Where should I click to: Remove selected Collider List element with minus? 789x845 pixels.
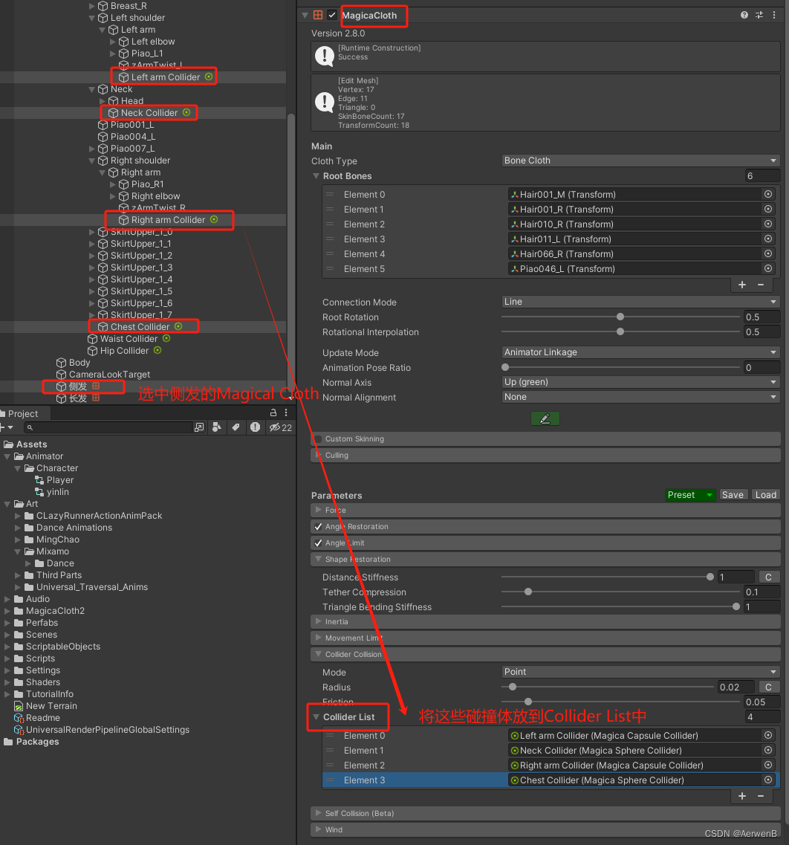[x=761, y=796]
